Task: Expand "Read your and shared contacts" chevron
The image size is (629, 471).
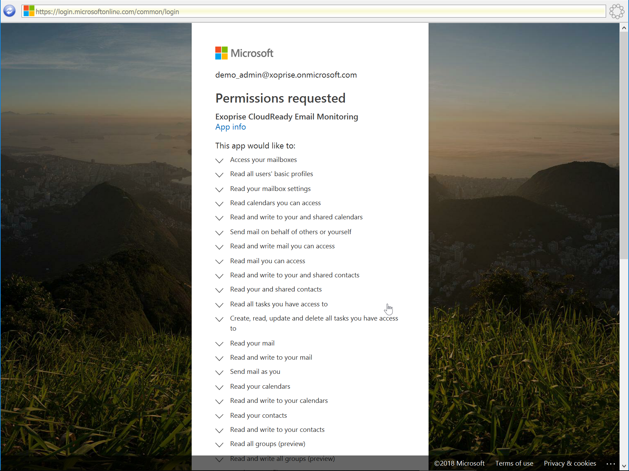Action: pos(219,290)
